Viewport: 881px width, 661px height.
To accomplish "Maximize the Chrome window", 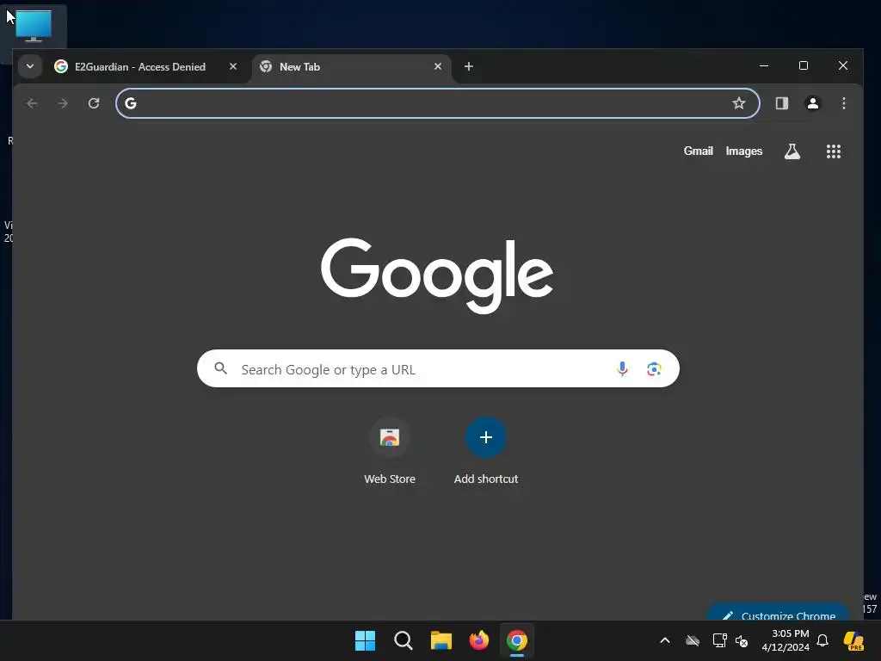I will click(x=804, y=65).
